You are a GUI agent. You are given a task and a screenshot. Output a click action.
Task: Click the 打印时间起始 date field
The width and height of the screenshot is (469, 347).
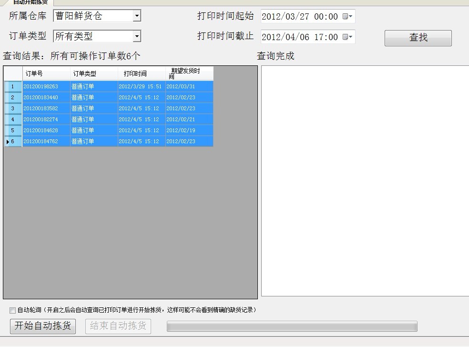click(308, 16)
